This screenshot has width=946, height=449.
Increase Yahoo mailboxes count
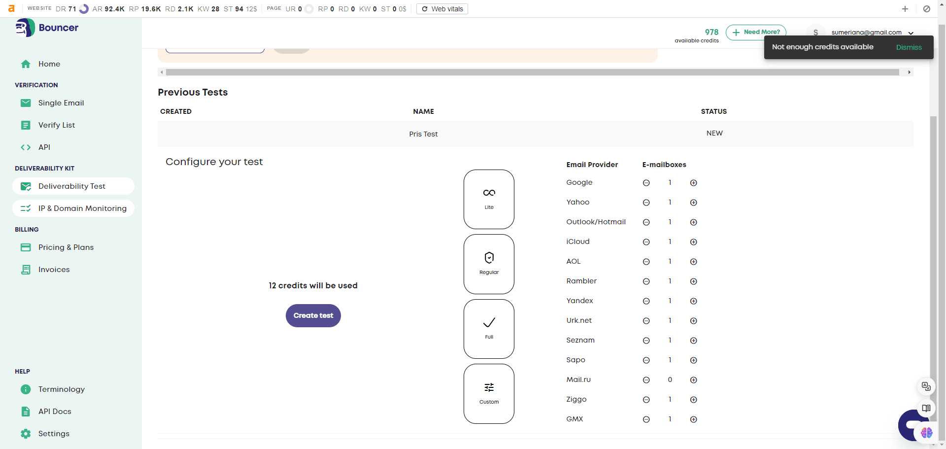click(694, 203)
